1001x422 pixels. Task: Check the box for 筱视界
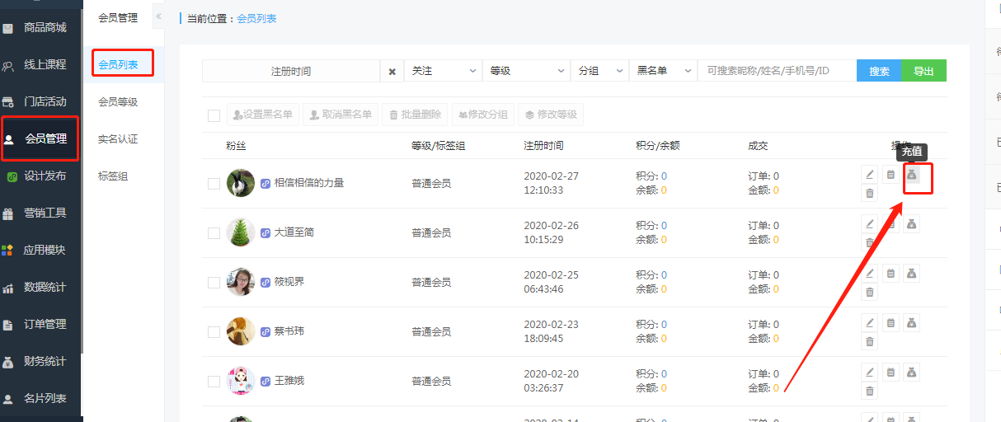pos(214,283)
